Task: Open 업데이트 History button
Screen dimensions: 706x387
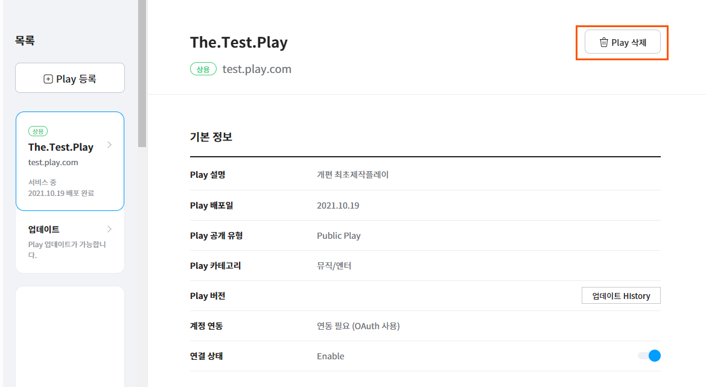Action: 621,295
